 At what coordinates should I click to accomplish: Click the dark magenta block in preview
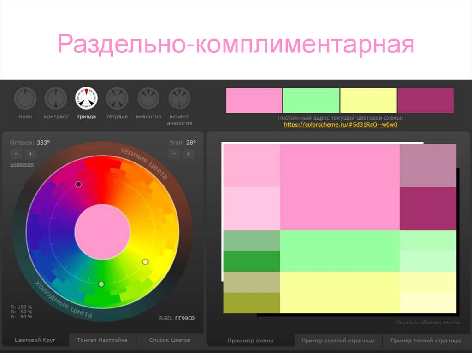coord(428,208)
